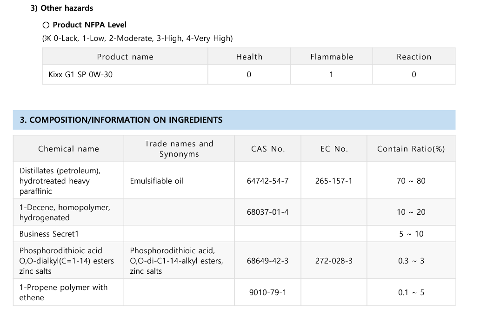
Task: Click the EC number 265-157-1
Action: 333,181
